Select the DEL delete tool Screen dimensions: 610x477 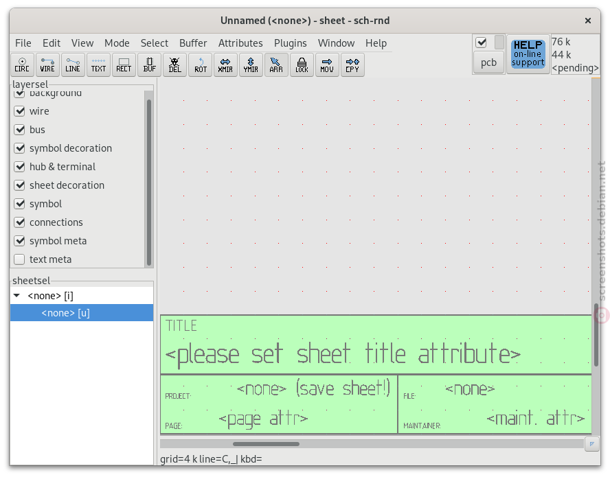click(174, 65)
